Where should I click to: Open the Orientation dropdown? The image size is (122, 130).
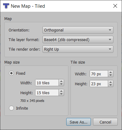coord(78,30)
